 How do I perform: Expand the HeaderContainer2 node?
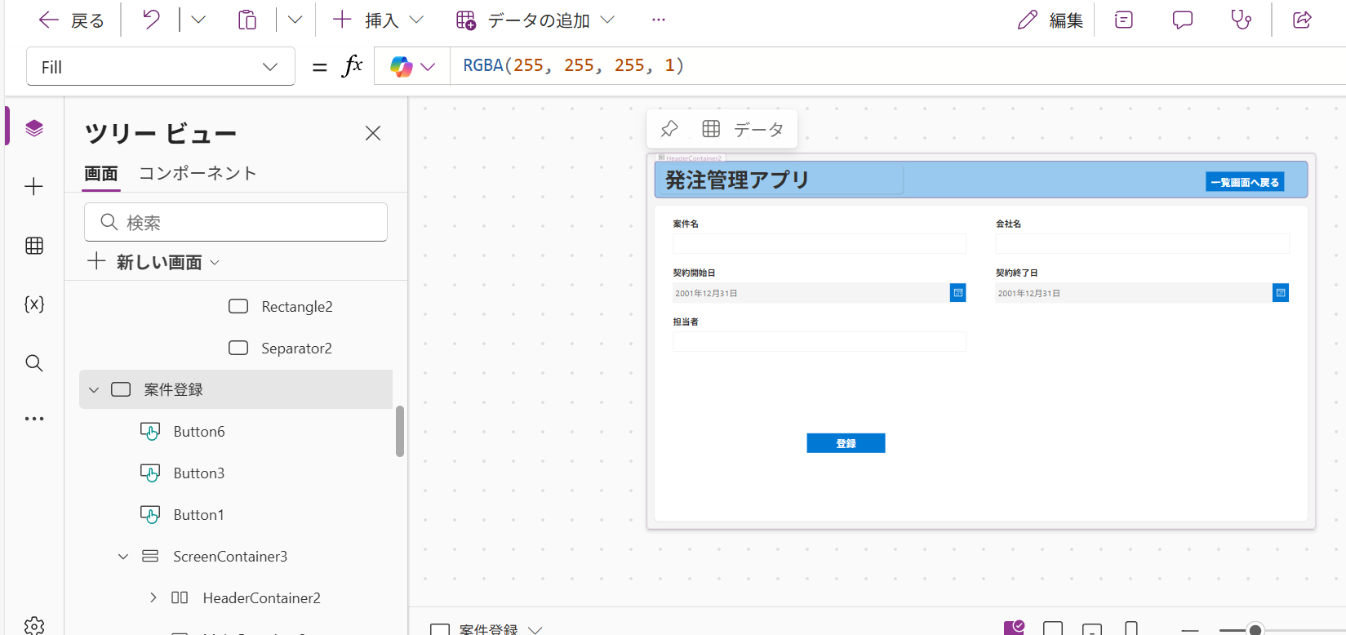[x=153, y=598]
